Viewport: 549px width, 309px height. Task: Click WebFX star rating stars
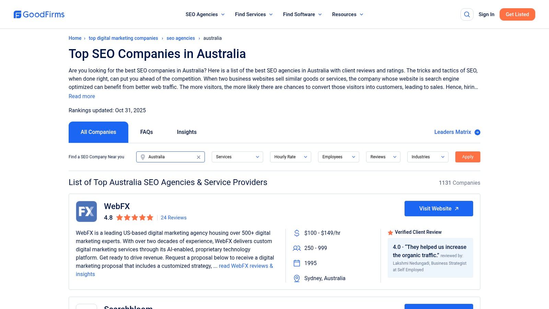(x=135, y=217)
